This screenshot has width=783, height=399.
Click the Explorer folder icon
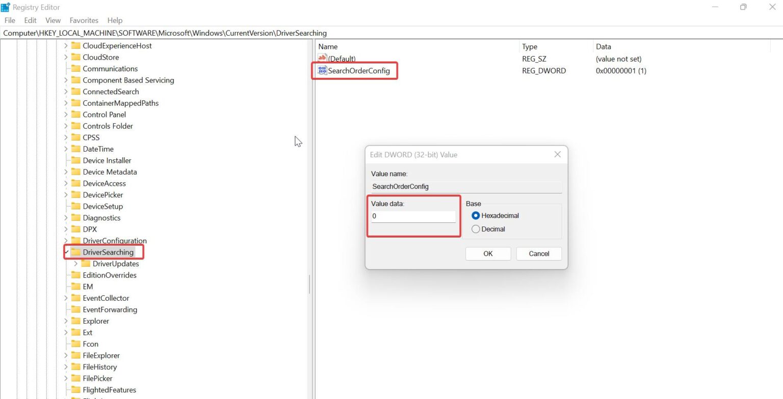[x=75, y=321]
